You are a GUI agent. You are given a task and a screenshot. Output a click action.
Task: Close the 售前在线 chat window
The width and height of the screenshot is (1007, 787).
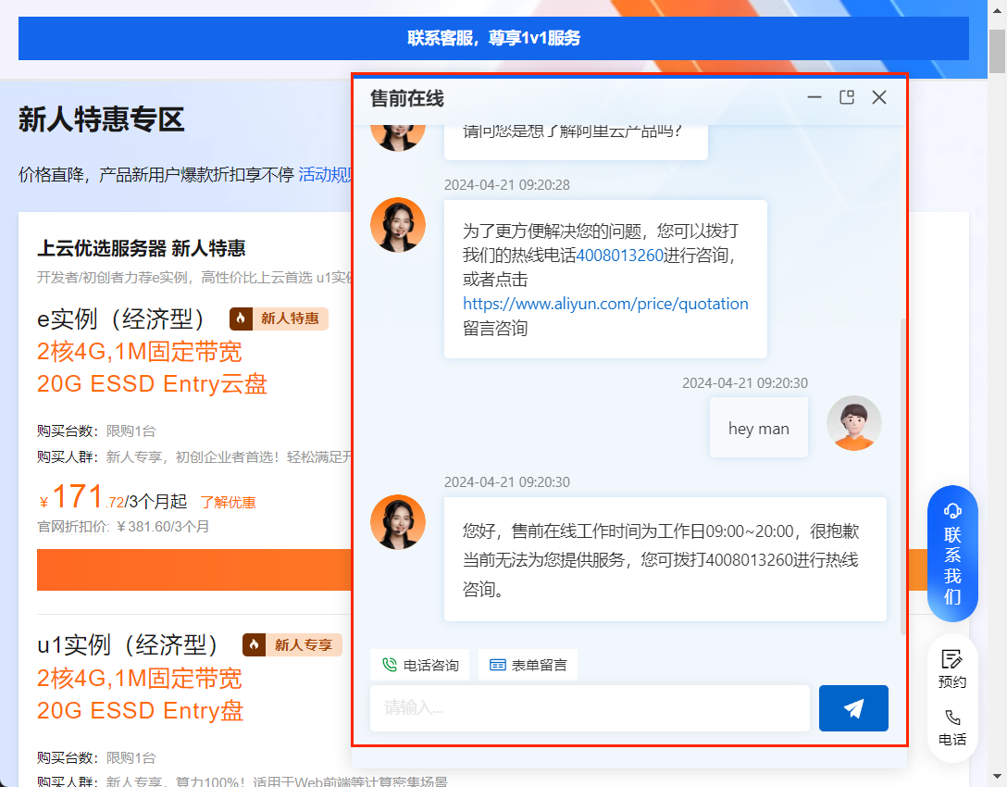pyautogui.click(x=879, y=97)
